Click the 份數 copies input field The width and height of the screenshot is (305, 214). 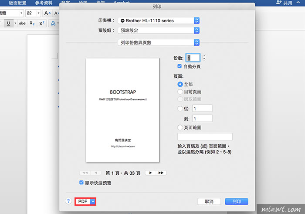(193, 58)
